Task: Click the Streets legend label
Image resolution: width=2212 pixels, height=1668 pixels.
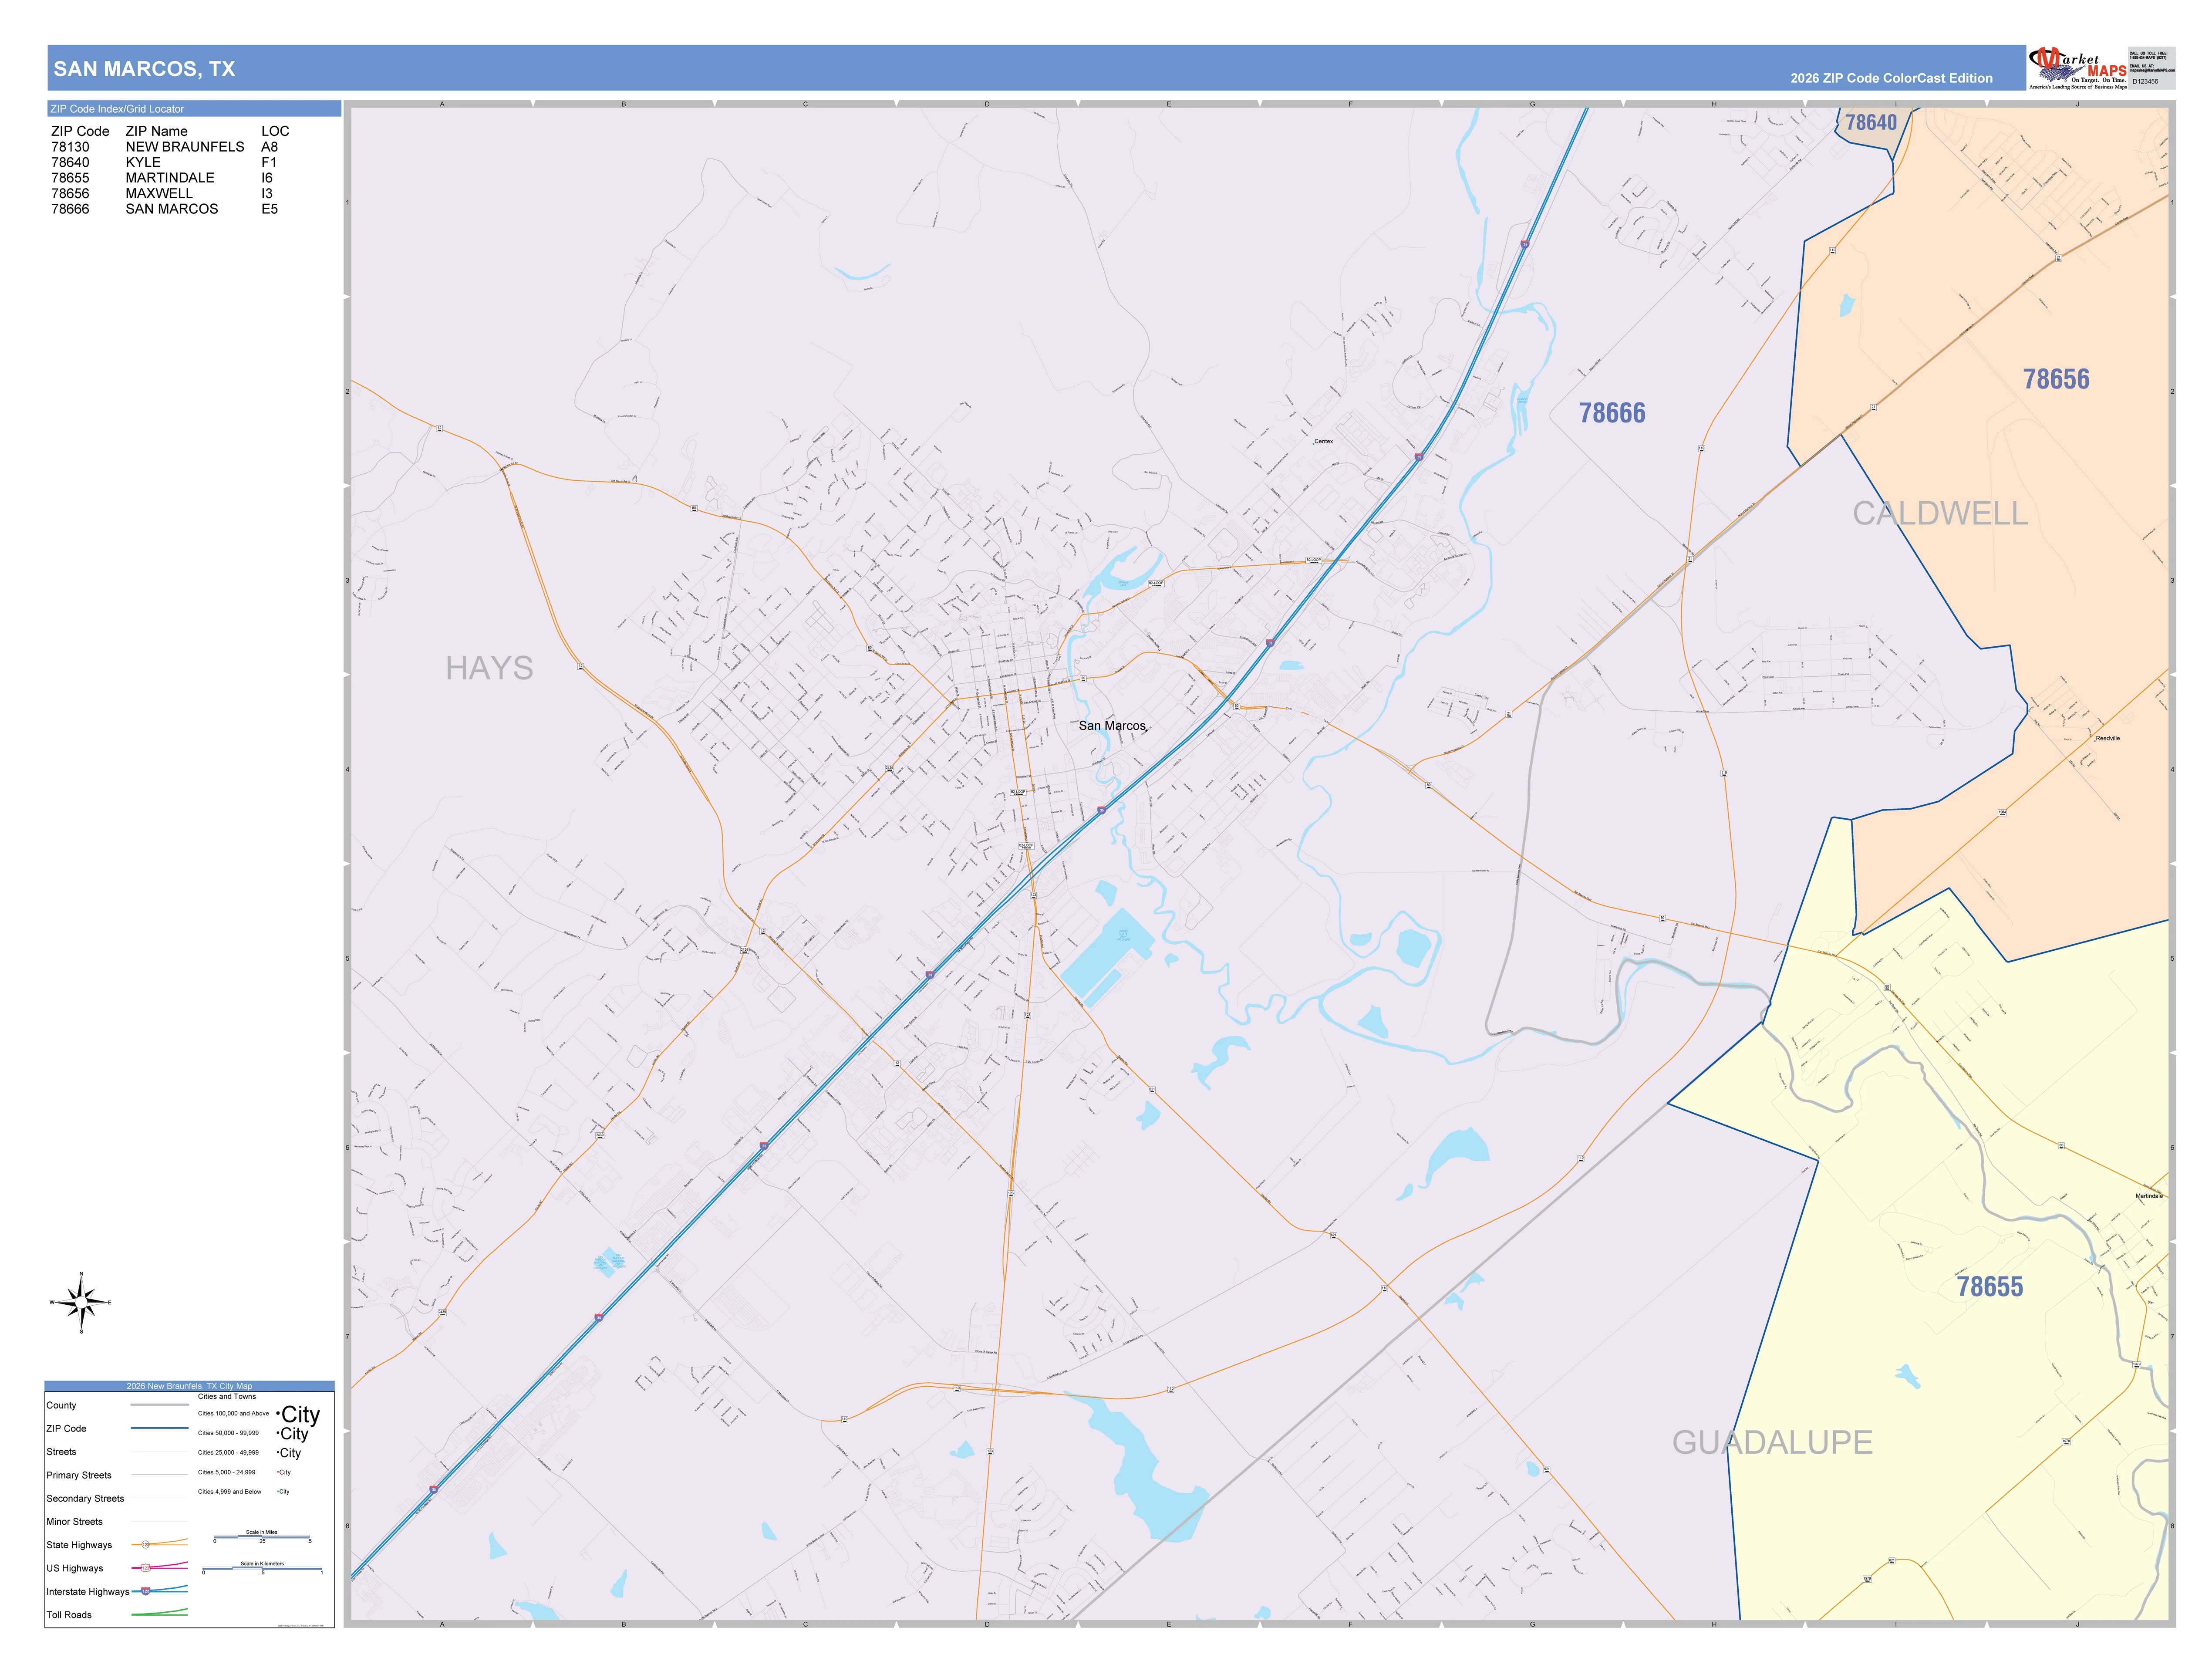Action: click(61, 1451)
